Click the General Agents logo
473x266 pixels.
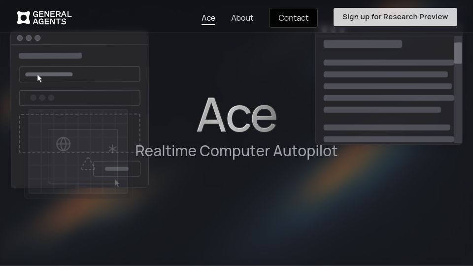[x=44, y=18]
